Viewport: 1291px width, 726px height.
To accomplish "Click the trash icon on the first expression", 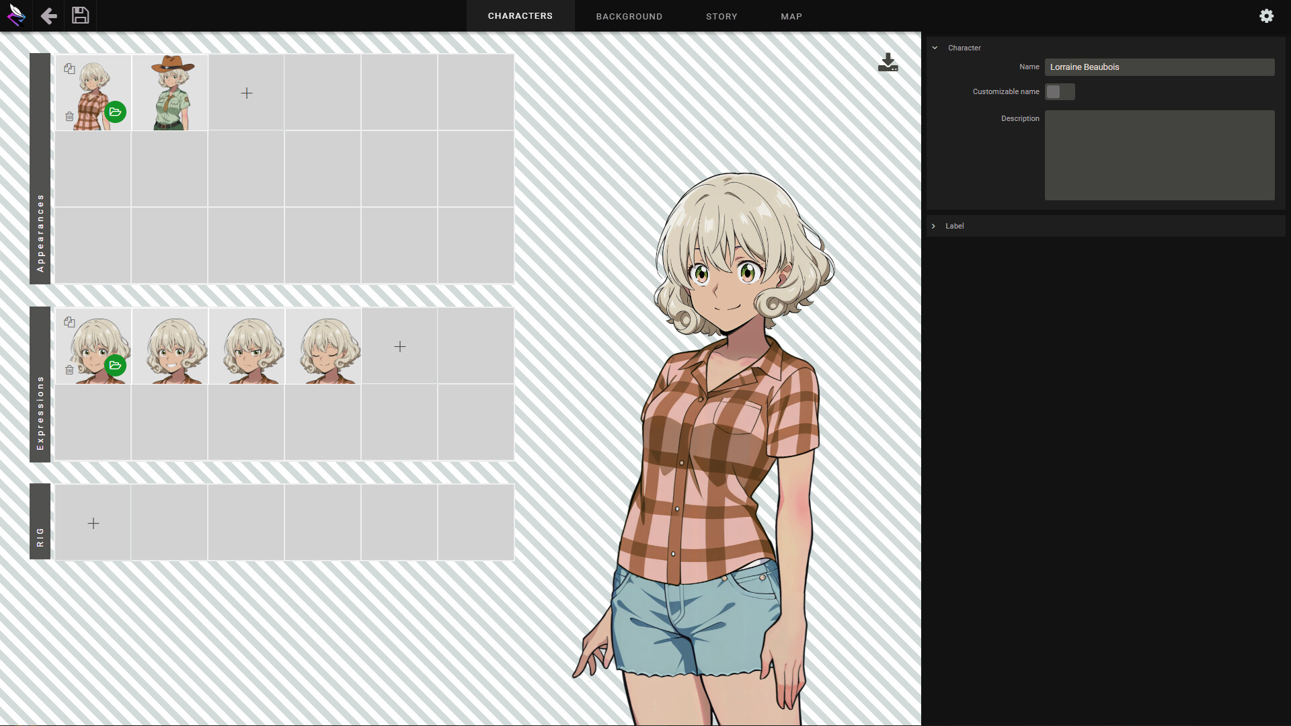I will point(69,370).
